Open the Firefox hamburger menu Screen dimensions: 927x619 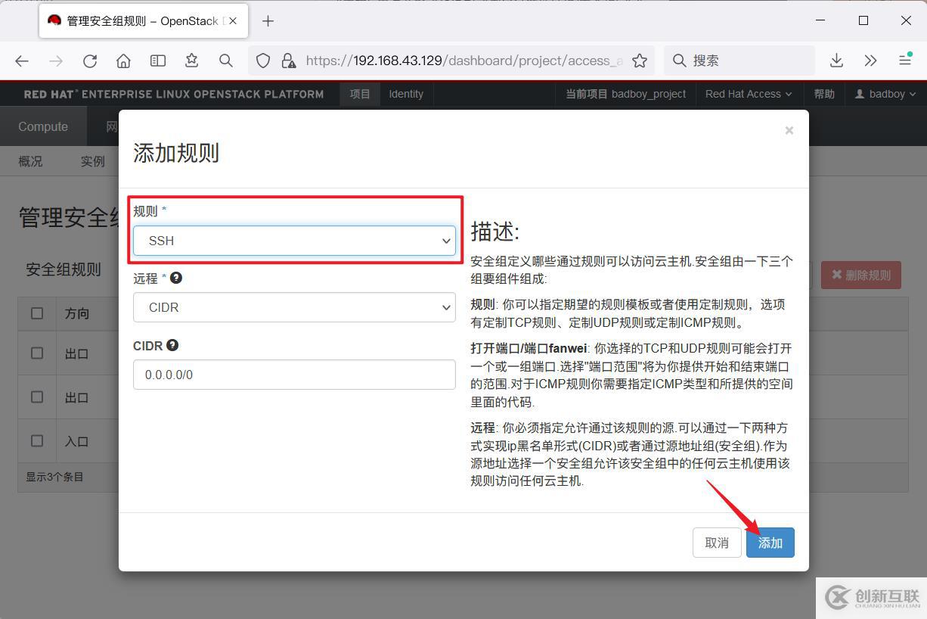904,61
